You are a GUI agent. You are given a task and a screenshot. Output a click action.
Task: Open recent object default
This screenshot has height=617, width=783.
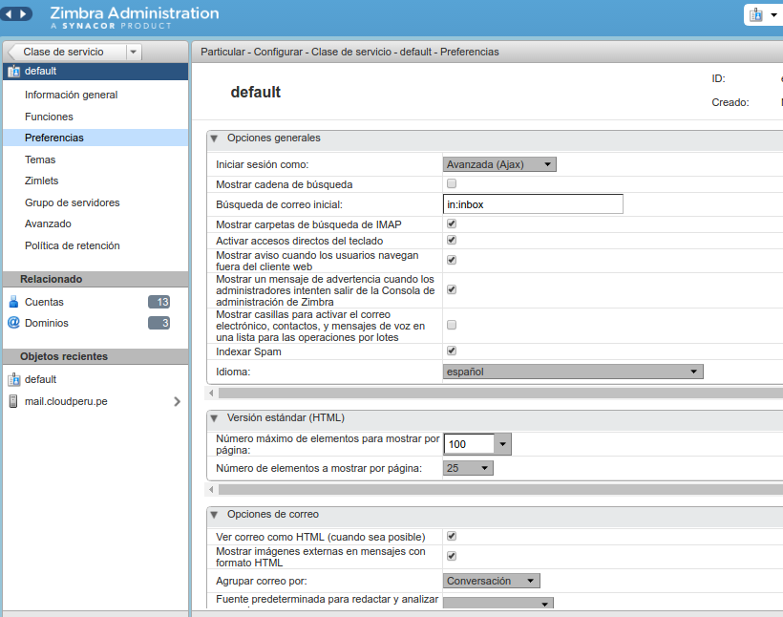pos(40,380)
